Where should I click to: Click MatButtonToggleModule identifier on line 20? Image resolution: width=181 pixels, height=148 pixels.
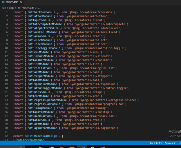point(45,88)
